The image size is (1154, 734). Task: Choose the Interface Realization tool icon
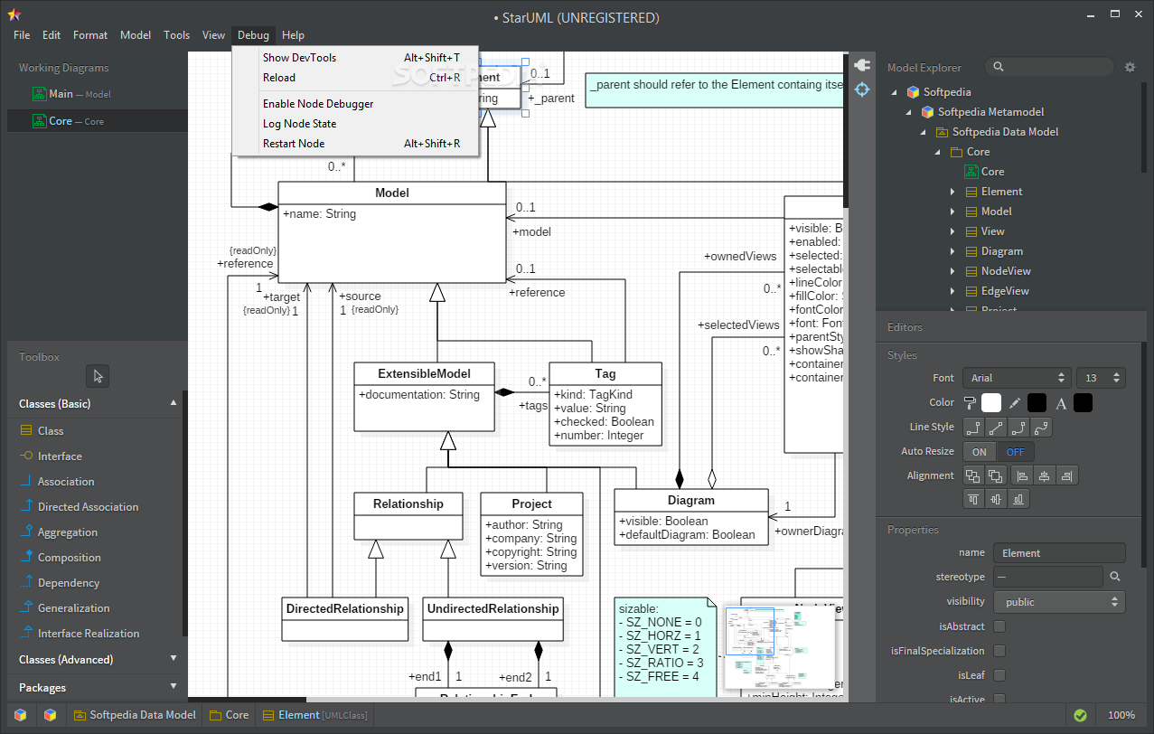(x=26, y=634)
